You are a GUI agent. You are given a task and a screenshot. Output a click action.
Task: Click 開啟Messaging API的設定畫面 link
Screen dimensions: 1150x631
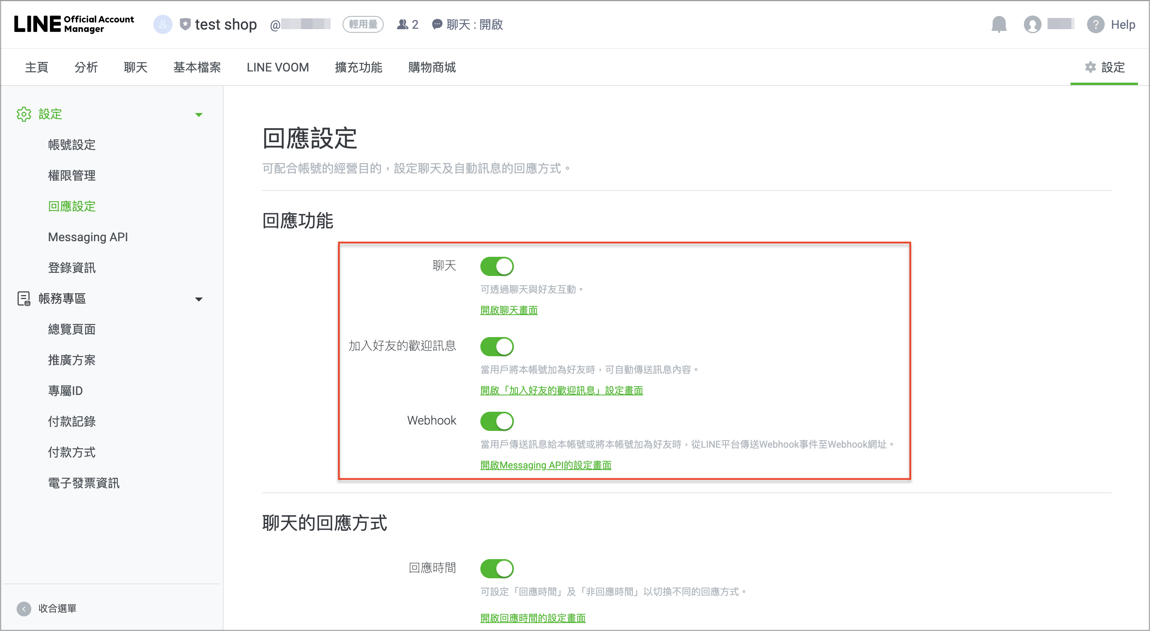coord(545,465)
